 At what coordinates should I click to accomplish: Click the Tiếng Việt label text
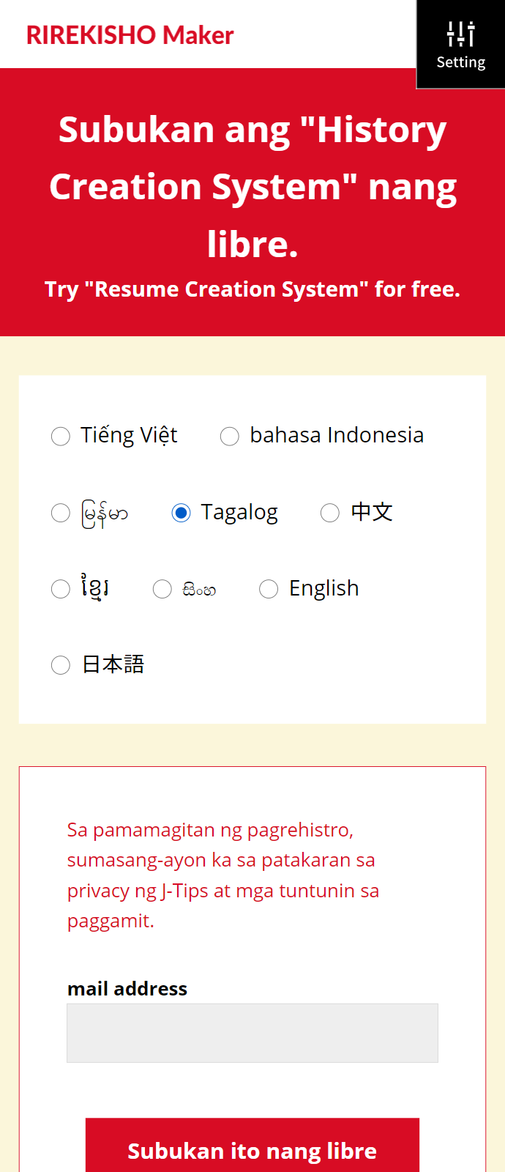pyautogui.click(x=129, y=435)
